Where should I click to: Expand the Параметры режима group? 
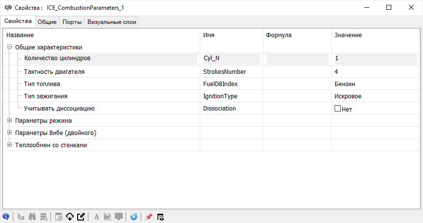9,120
